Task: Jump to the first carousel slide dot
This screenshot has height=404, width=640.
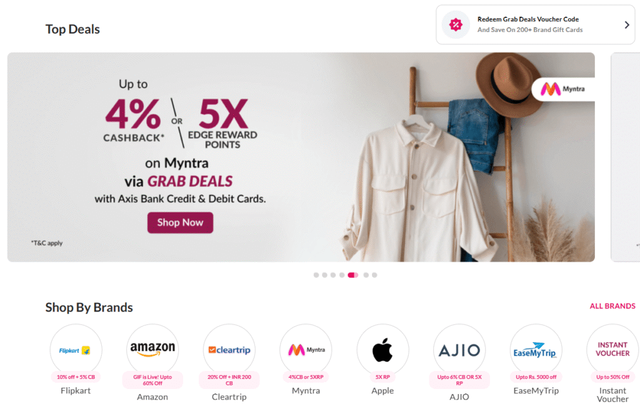Action: (316, 275)
